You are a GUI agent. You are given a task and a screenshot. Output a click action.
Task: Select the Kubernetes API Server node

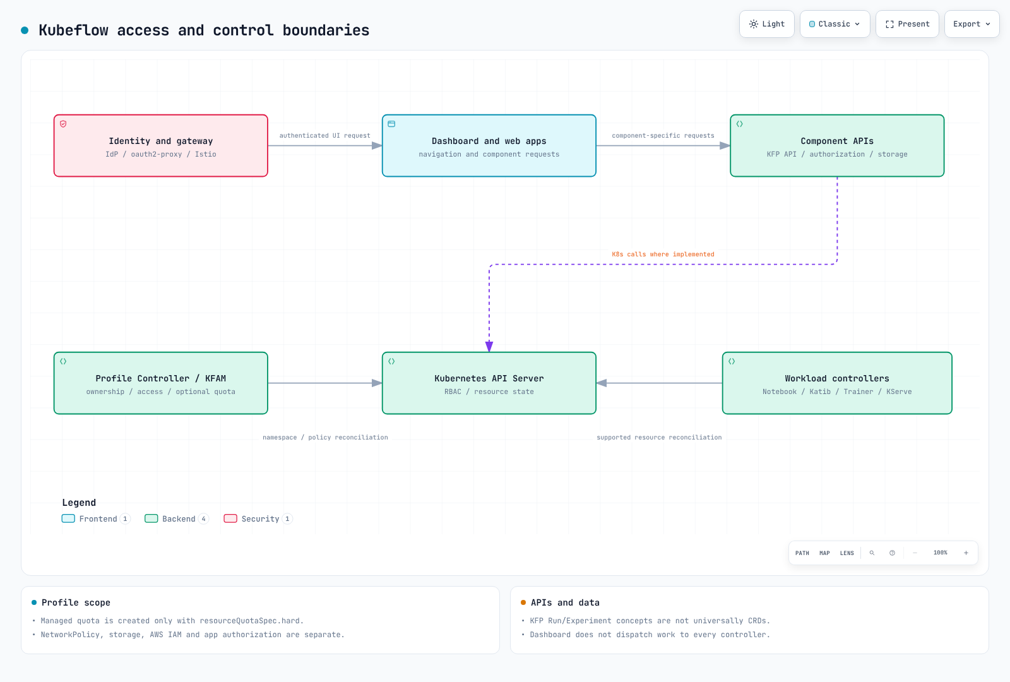click(489, 383)
